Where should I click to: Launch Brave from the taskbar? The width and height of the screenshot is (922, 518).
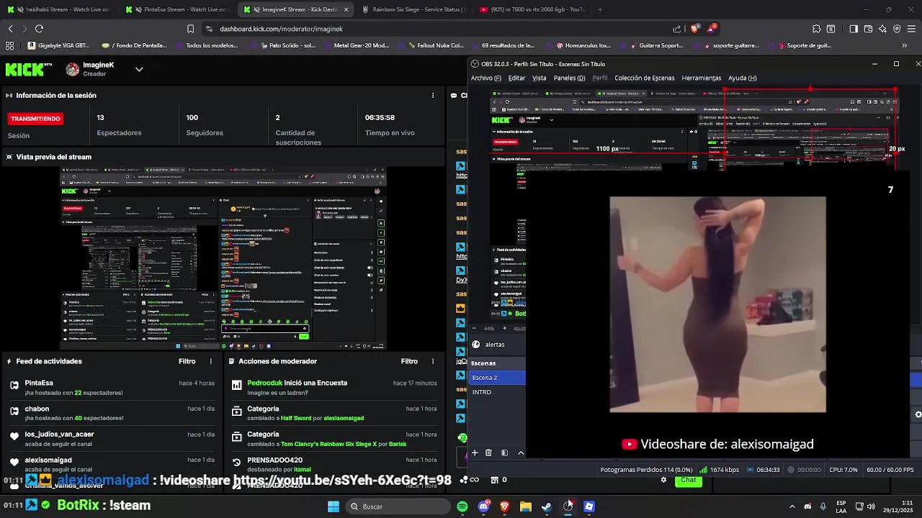point(504,506)
